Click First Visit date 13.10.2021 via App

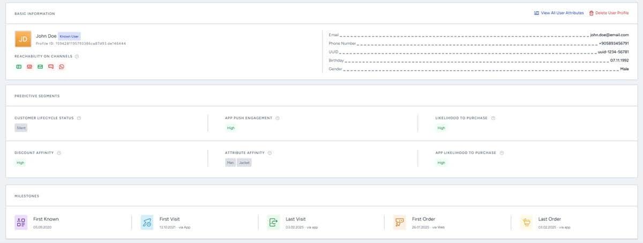click(x=175, y=227)
